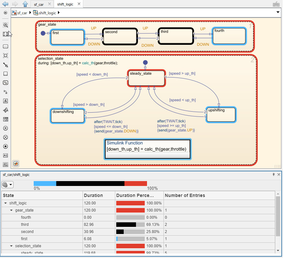Click the Fit to View icon
283x258 pixels.
pyautogui.click(x=5, y=34)
